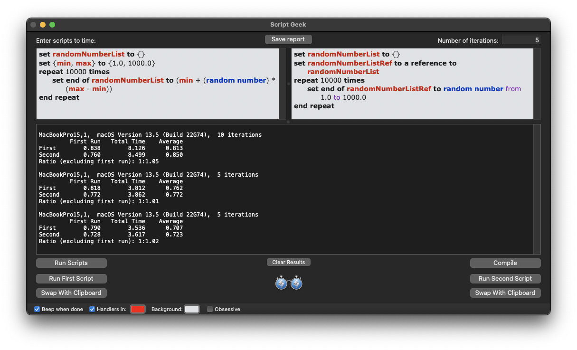The height and width of the screenshot is (350, 577).
Task: Enable the Obsessive checkbox
Action: coord(210,309)
